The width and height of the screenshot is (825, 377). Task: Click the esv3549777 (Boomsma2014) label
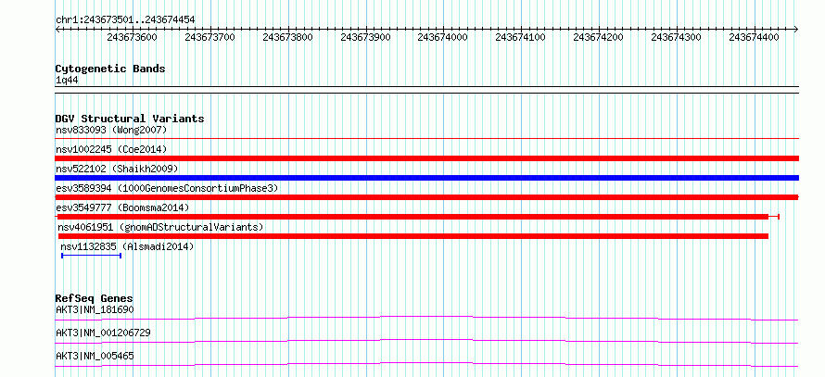tap(122, 207)
